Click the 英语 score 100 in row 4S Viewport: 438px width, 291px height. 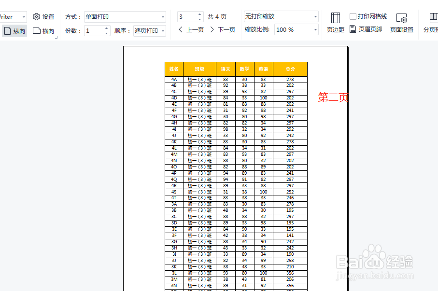coord(263,192)
